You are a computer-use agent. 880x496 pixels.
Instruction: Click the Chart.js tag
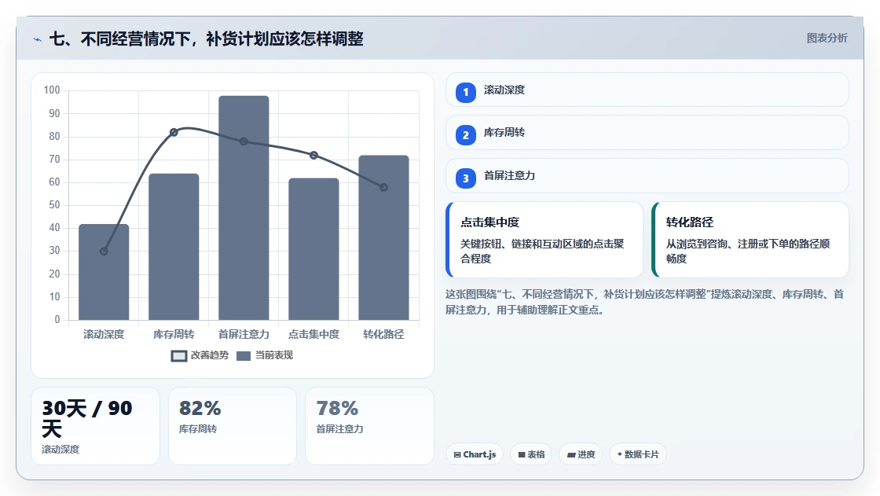point(475,454)
